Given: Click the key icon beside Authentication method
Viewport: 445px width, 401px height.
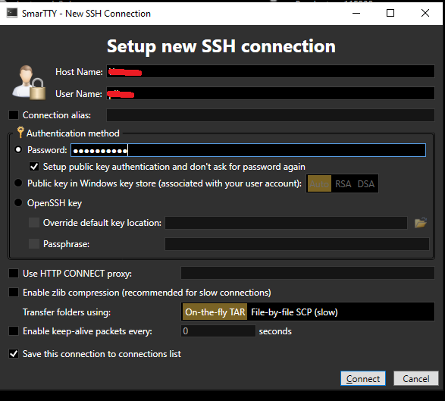Looking at the screenshot, I should point(20,132).
